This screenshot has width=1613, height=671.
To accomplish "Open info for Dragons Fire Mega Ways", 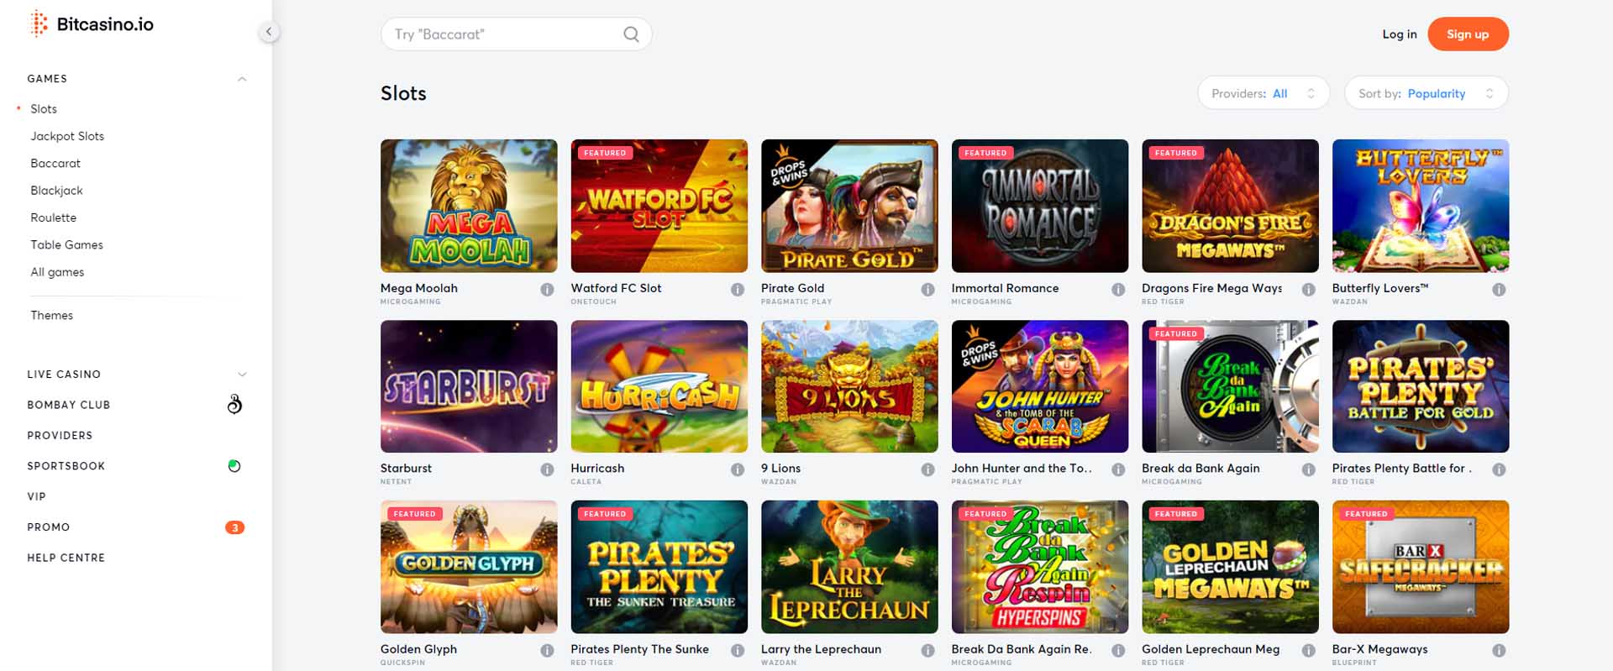I will click(1308, 290).
